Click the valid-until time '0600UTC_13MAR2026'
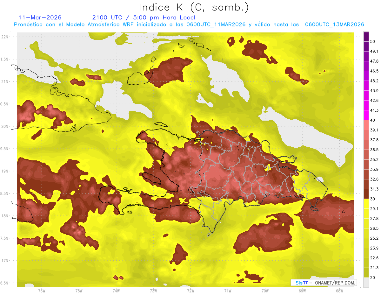Screen dimensions: 381x295 pos(334,25)
